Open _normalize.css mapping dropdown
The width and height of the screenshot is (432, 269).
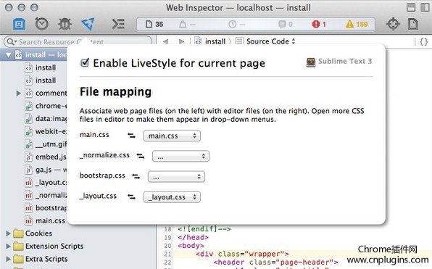click(x=180, y=157)
